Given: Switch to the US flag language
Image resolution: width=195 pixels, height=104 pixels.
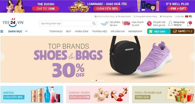Looking at the screenshot, I should click(190, 16).
